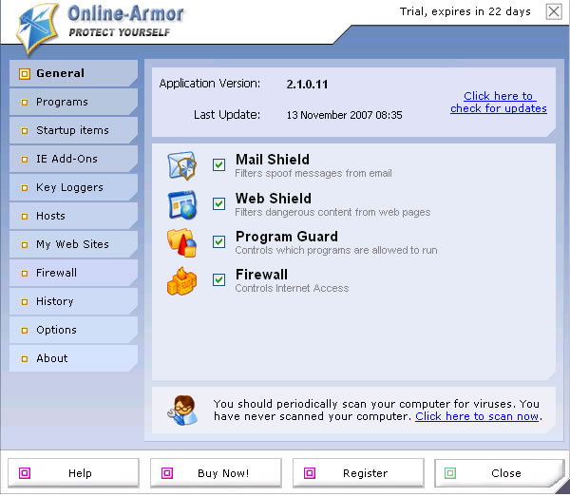Click the pink square icon on Buy Now button
570x497 pixels.
coord(167,473)
